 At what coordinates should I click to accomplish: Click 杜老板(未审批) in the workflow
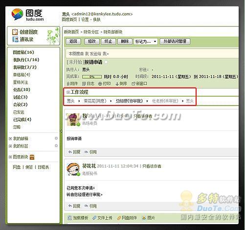(x=165, y=101)
